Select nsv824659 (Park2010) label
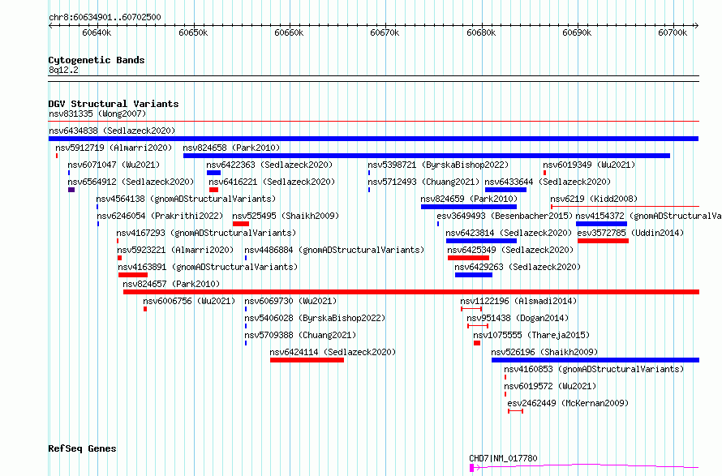Viewport: 722px width, 476px height. (x=469, y=199)
